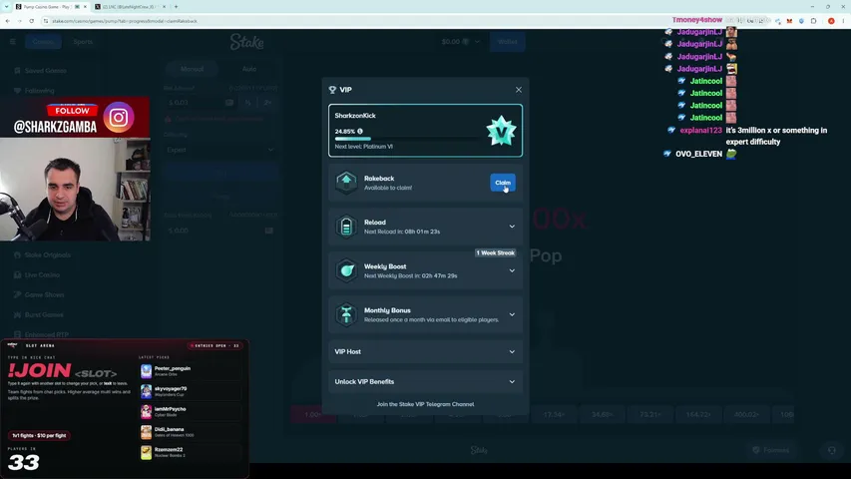Click the 1 Week Streak badge

click(x=495, y=252)
